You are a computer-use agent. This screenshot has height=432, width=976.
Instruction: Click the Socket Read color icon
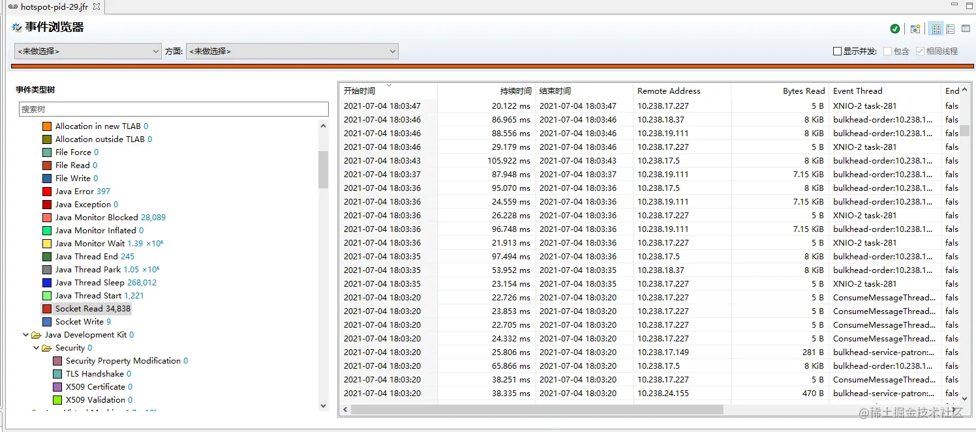pos(47,309)
